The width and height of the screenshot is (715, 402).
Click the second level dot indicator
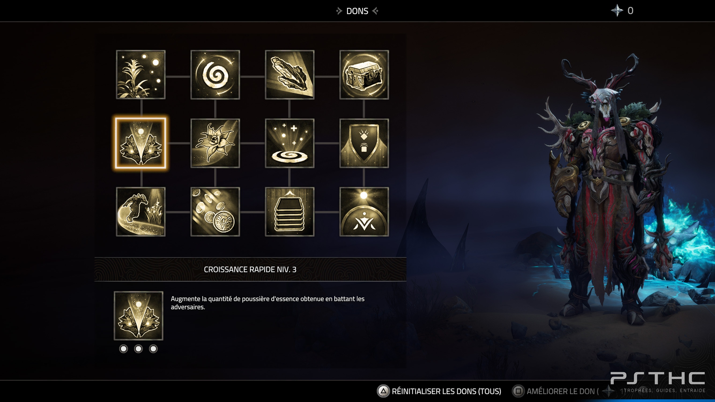tap(138, 349)
